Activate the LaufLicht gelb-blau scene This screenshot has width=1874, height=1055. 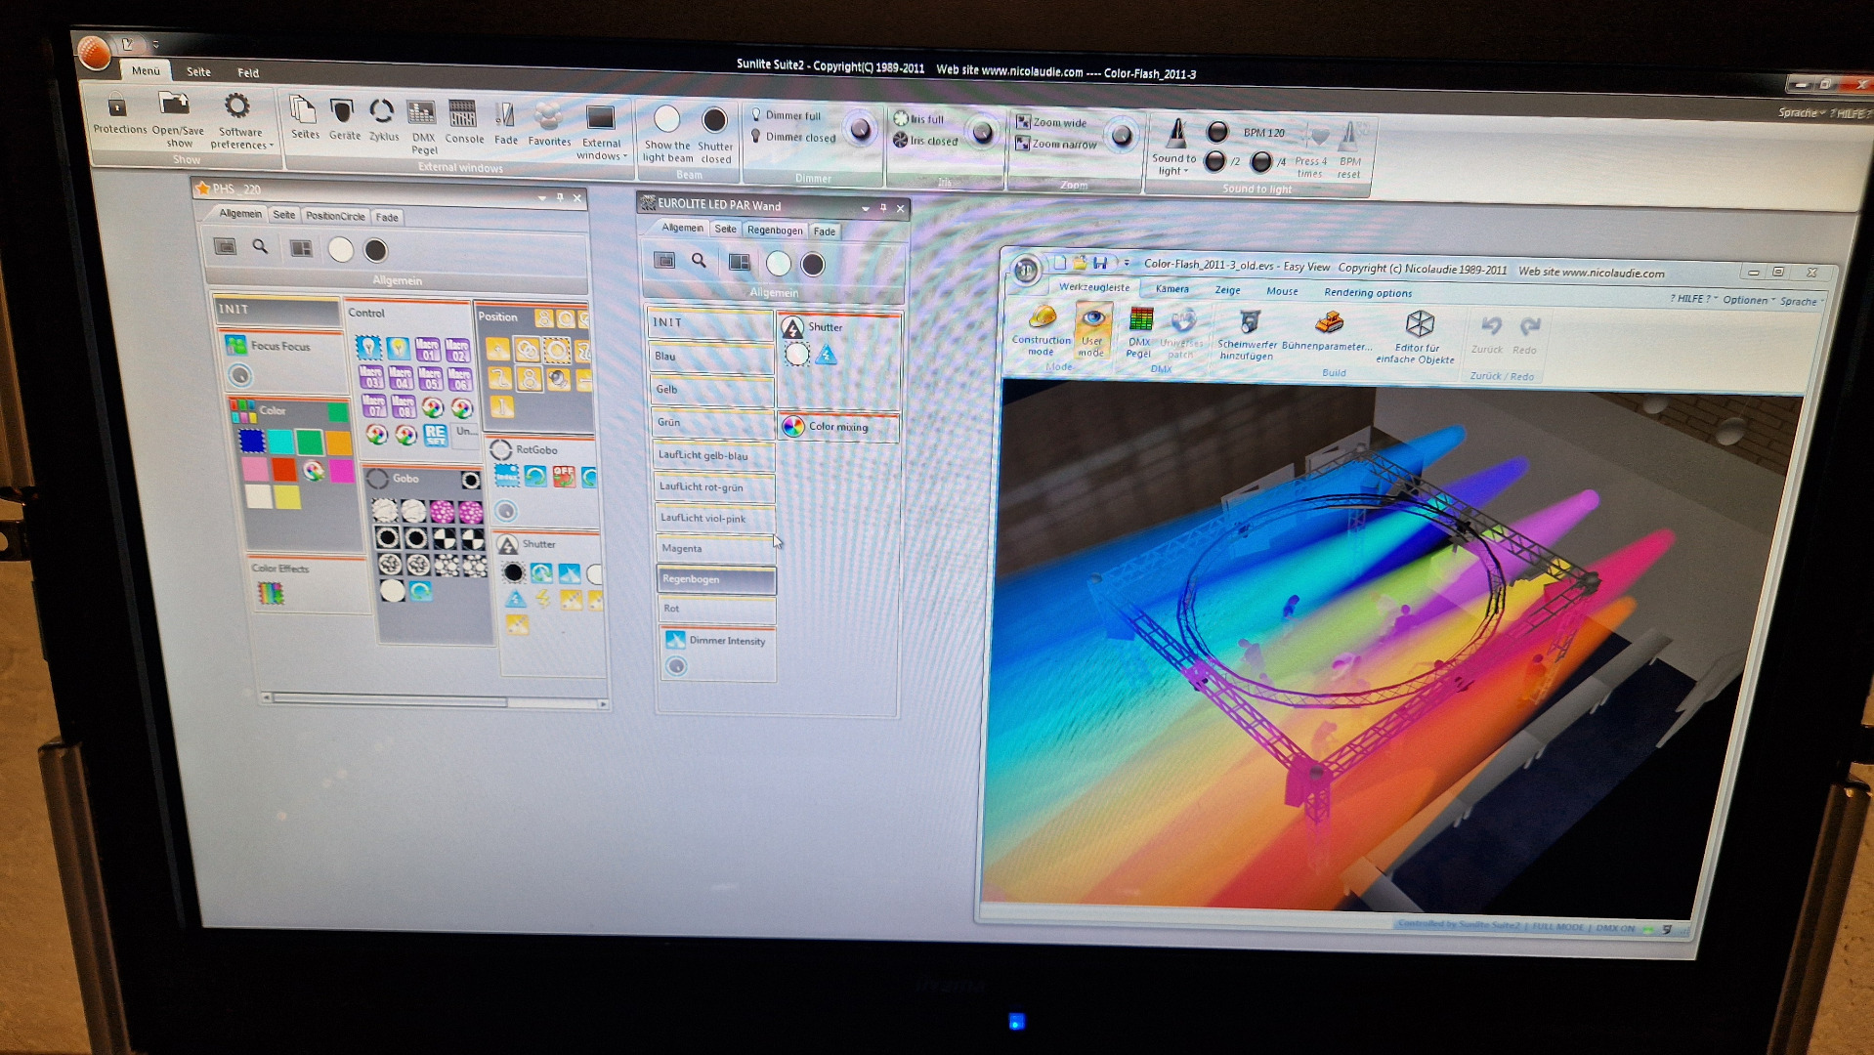[x=711, y=455]
